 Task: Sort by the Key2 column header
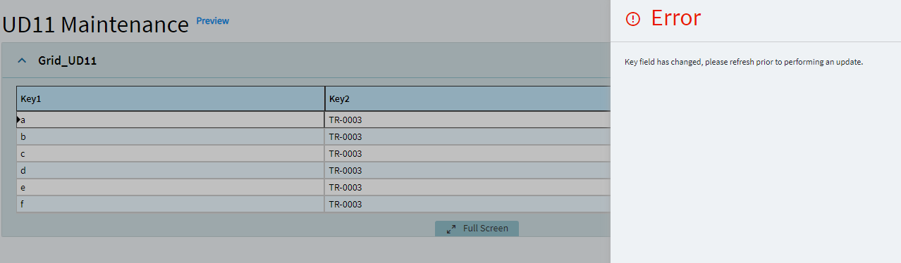point(467,98)
